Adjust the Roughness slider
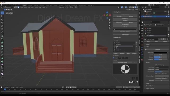 [x=160, y=59]
